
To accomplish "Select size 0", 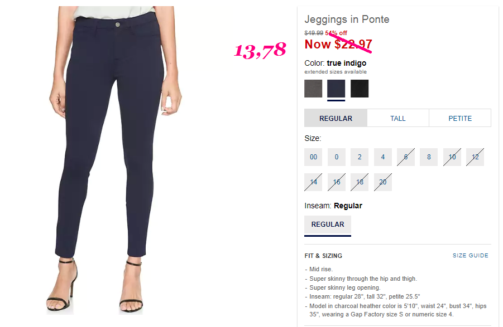I will coord(337,157).
